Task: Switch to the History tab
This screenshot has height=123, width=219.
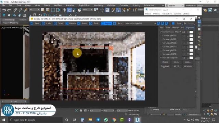Action: (176, 28)
